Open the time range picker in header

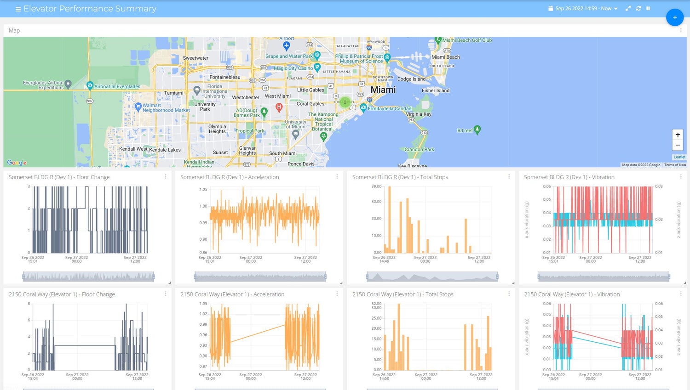tap(583, 9)
